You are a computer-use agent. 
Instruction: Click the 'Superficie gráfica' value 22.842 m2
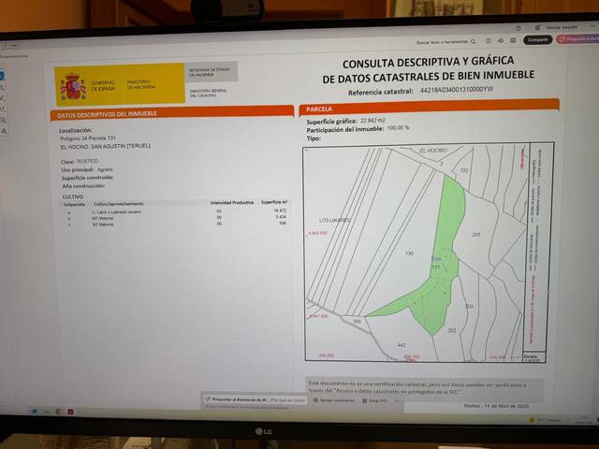[x=373, y=121]
